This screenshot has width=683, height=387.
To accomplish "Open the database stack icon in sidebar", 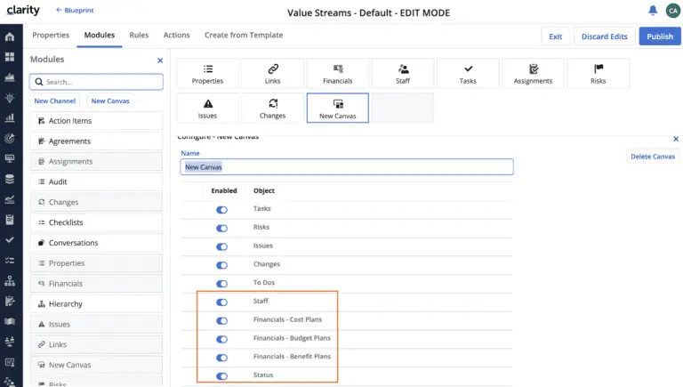I will [10, 179].
